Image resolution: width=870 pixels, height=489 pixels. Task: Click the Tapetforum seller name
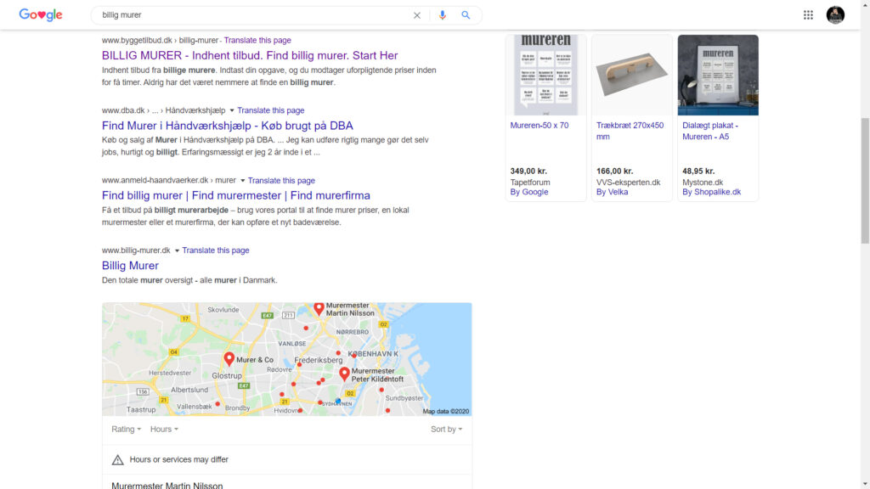pos(530,183)
